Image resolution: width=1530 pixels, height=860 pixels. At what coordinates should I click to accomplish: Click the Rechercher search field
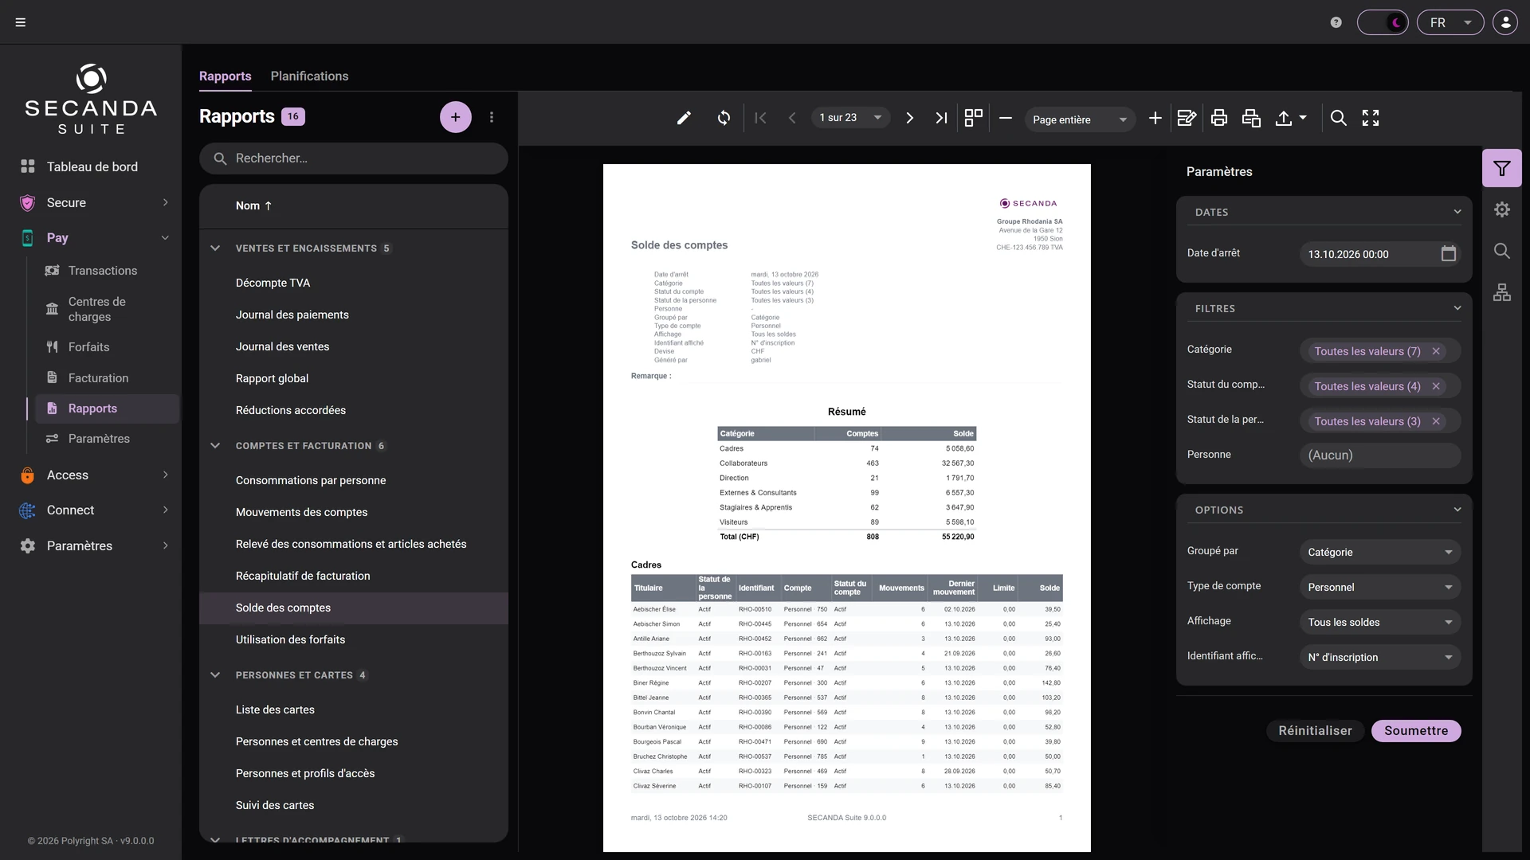point(353,158)
